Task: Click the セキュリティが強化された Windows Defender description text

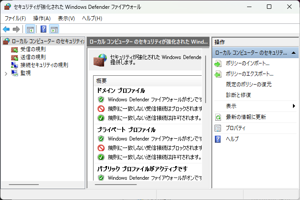Action: click(156, 60)
